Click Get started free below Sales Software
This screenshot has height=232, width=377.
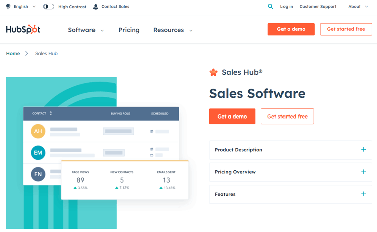point(288,116)
